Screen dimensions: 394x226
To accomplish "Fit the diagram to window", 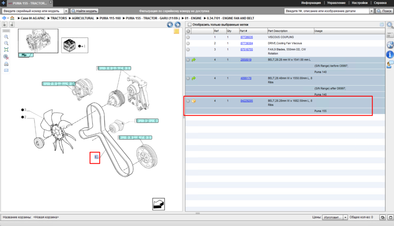I will click(6, 50).
